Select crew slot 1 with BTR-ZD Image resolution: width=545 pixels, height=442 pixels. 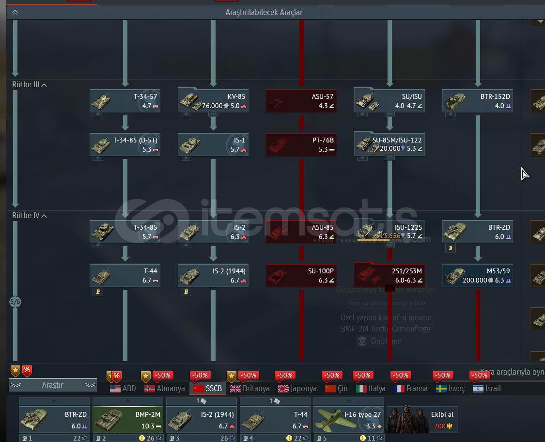point(54,419)
